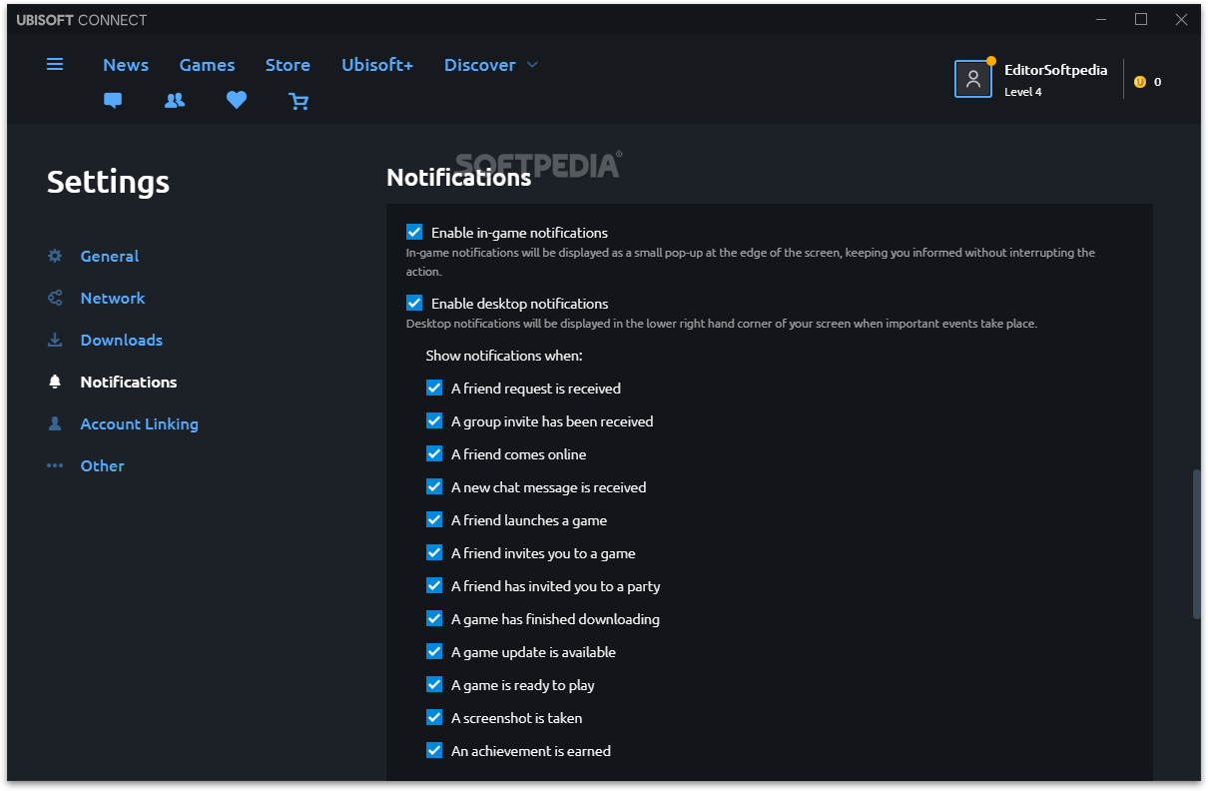Uncheck A group invite has been received
1208x791 pixels.
434,420
